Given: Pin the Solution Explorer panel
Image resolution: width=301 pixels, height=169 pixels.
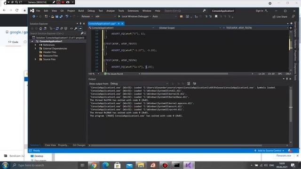Looking at the screenshot, I should pyautogui.click(x=80, y=24).
